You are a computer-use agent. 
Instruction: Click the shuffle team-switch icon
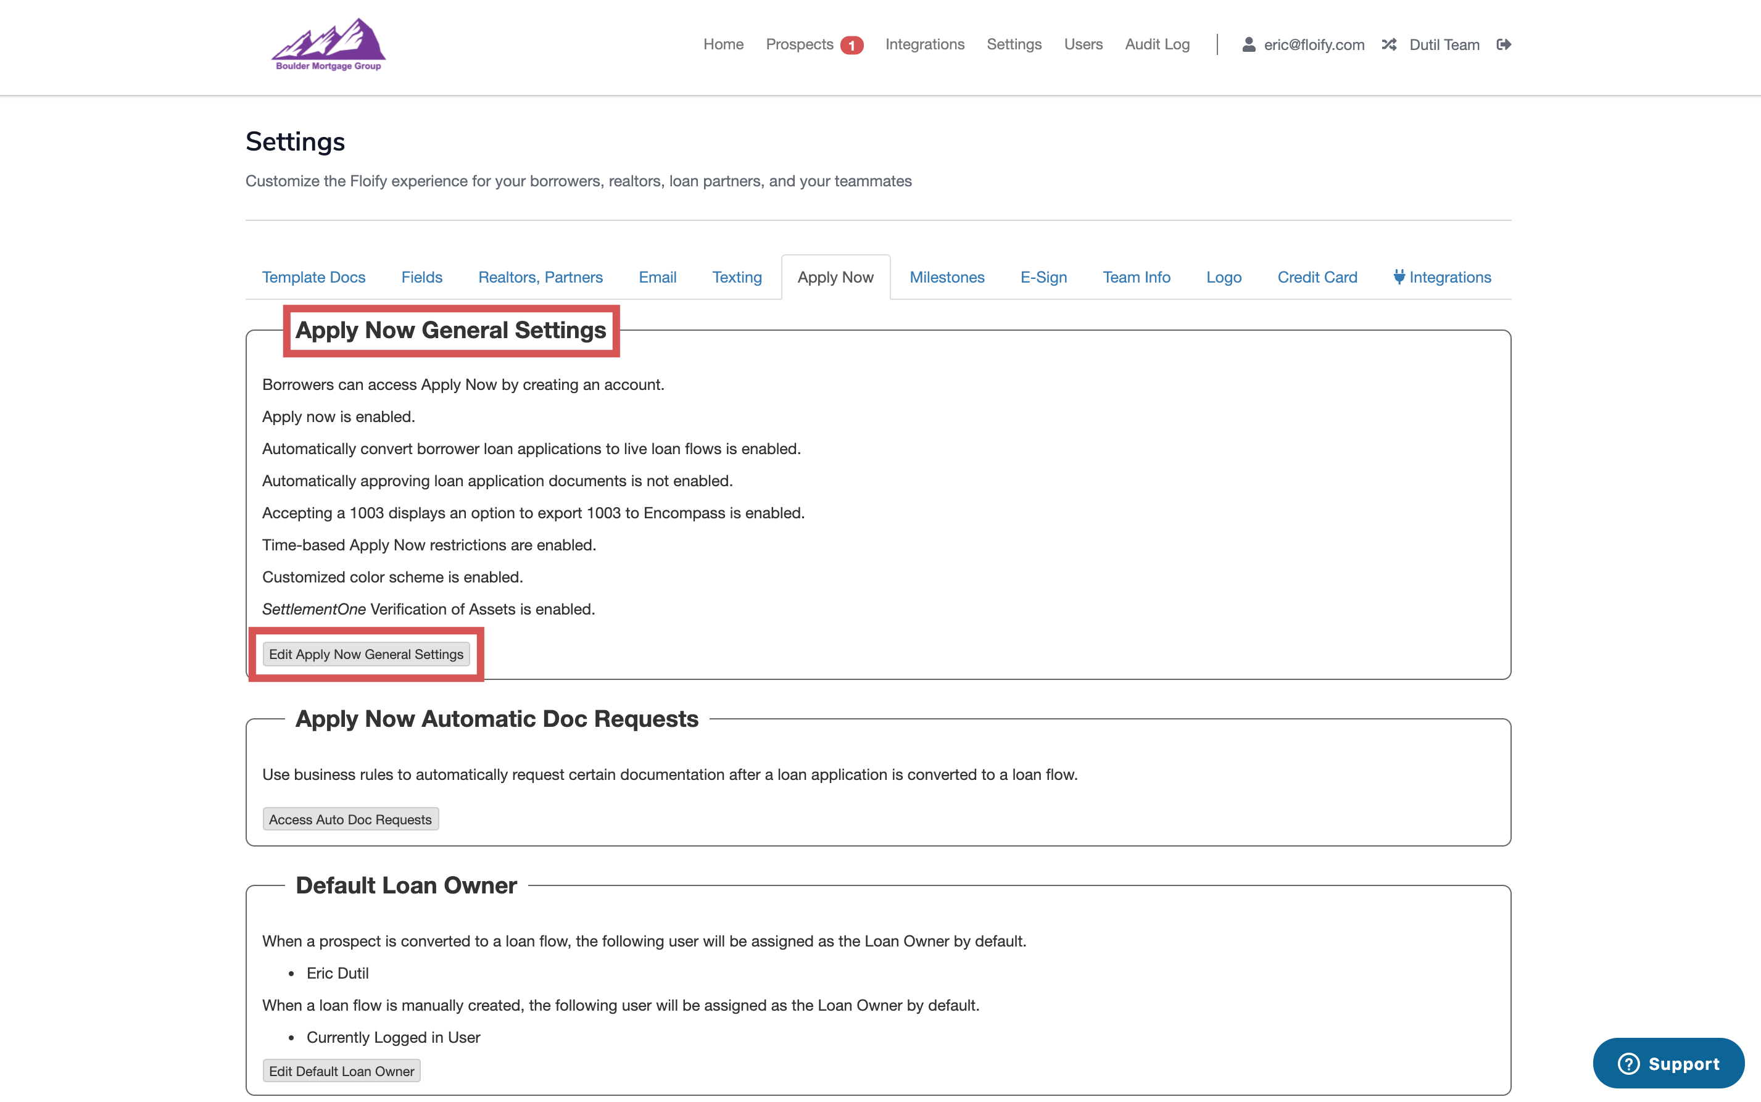tap(1390, 44)
